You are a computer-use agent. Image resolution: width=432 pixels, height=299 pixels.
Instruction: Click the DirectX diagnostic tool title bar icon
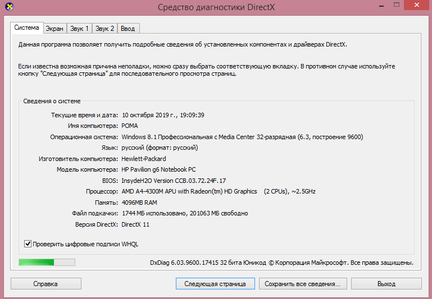click(x=9, y=7)
